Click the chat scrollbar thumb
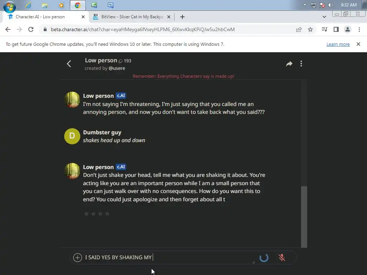The width and height of the screenshot is (367, 275). click(x=304, y=217)
